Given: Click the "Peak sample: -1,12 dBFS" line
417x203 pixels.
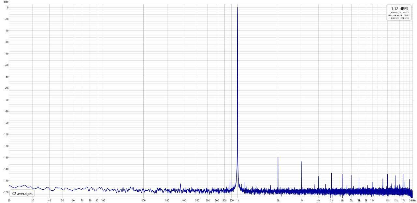Looking at the screenshot, I should 399,15.
